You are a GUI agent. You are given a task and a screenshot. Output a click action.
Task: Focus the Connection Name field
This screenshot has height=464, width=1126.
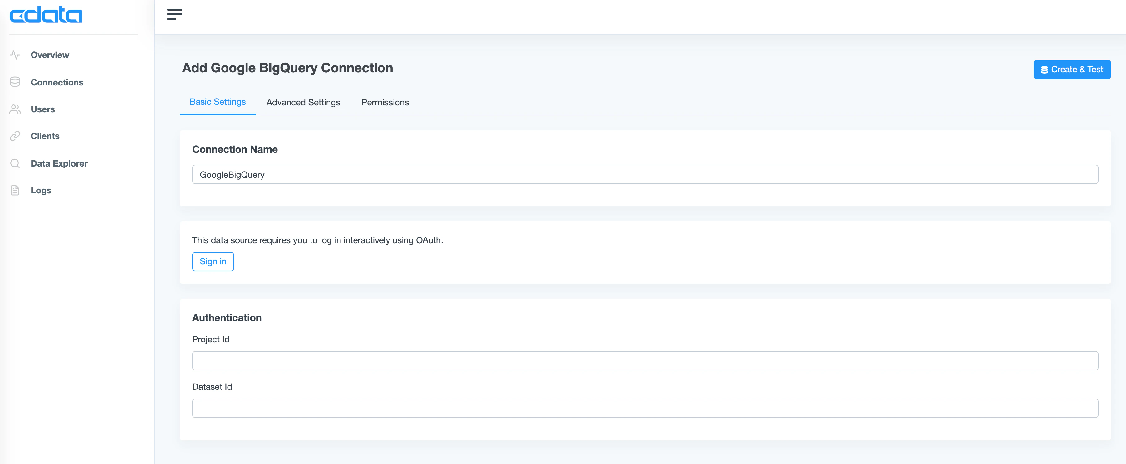pos(645,174)
